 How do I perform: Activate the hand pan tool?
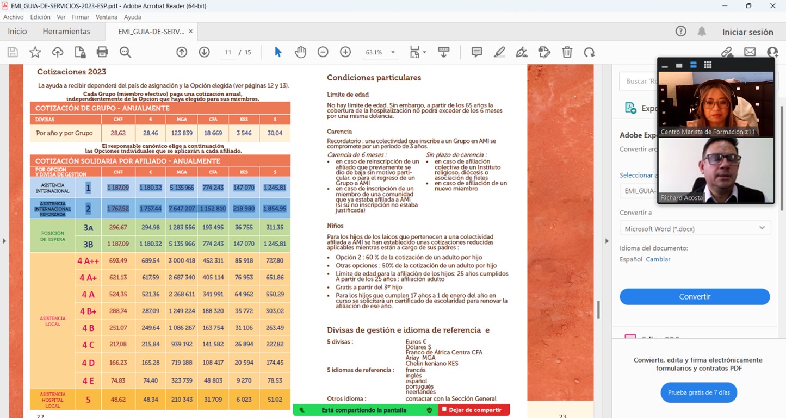[x=300, y=52]
